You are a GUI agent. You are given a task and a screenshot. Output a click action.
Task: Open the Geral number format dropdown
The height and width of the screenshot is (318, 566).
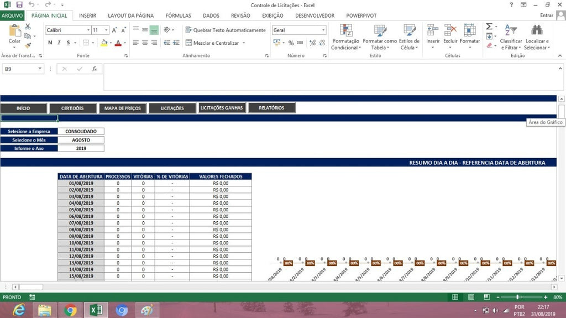(323, 30)
